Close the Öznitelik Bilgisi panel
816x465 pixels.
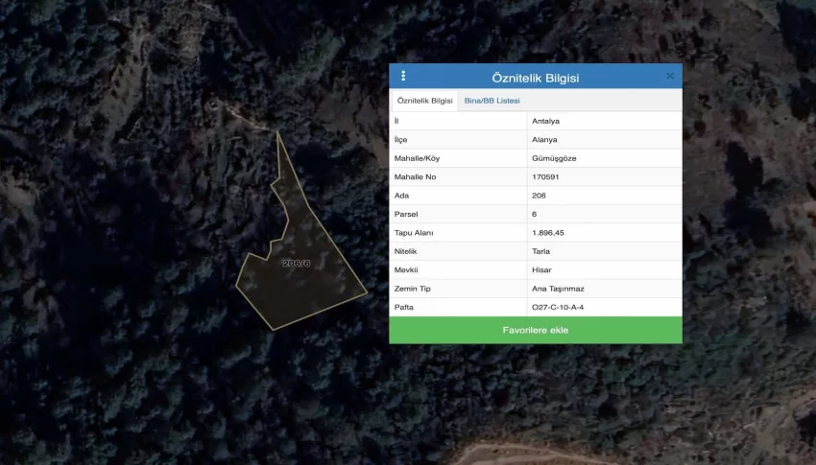tap(670, 77)
